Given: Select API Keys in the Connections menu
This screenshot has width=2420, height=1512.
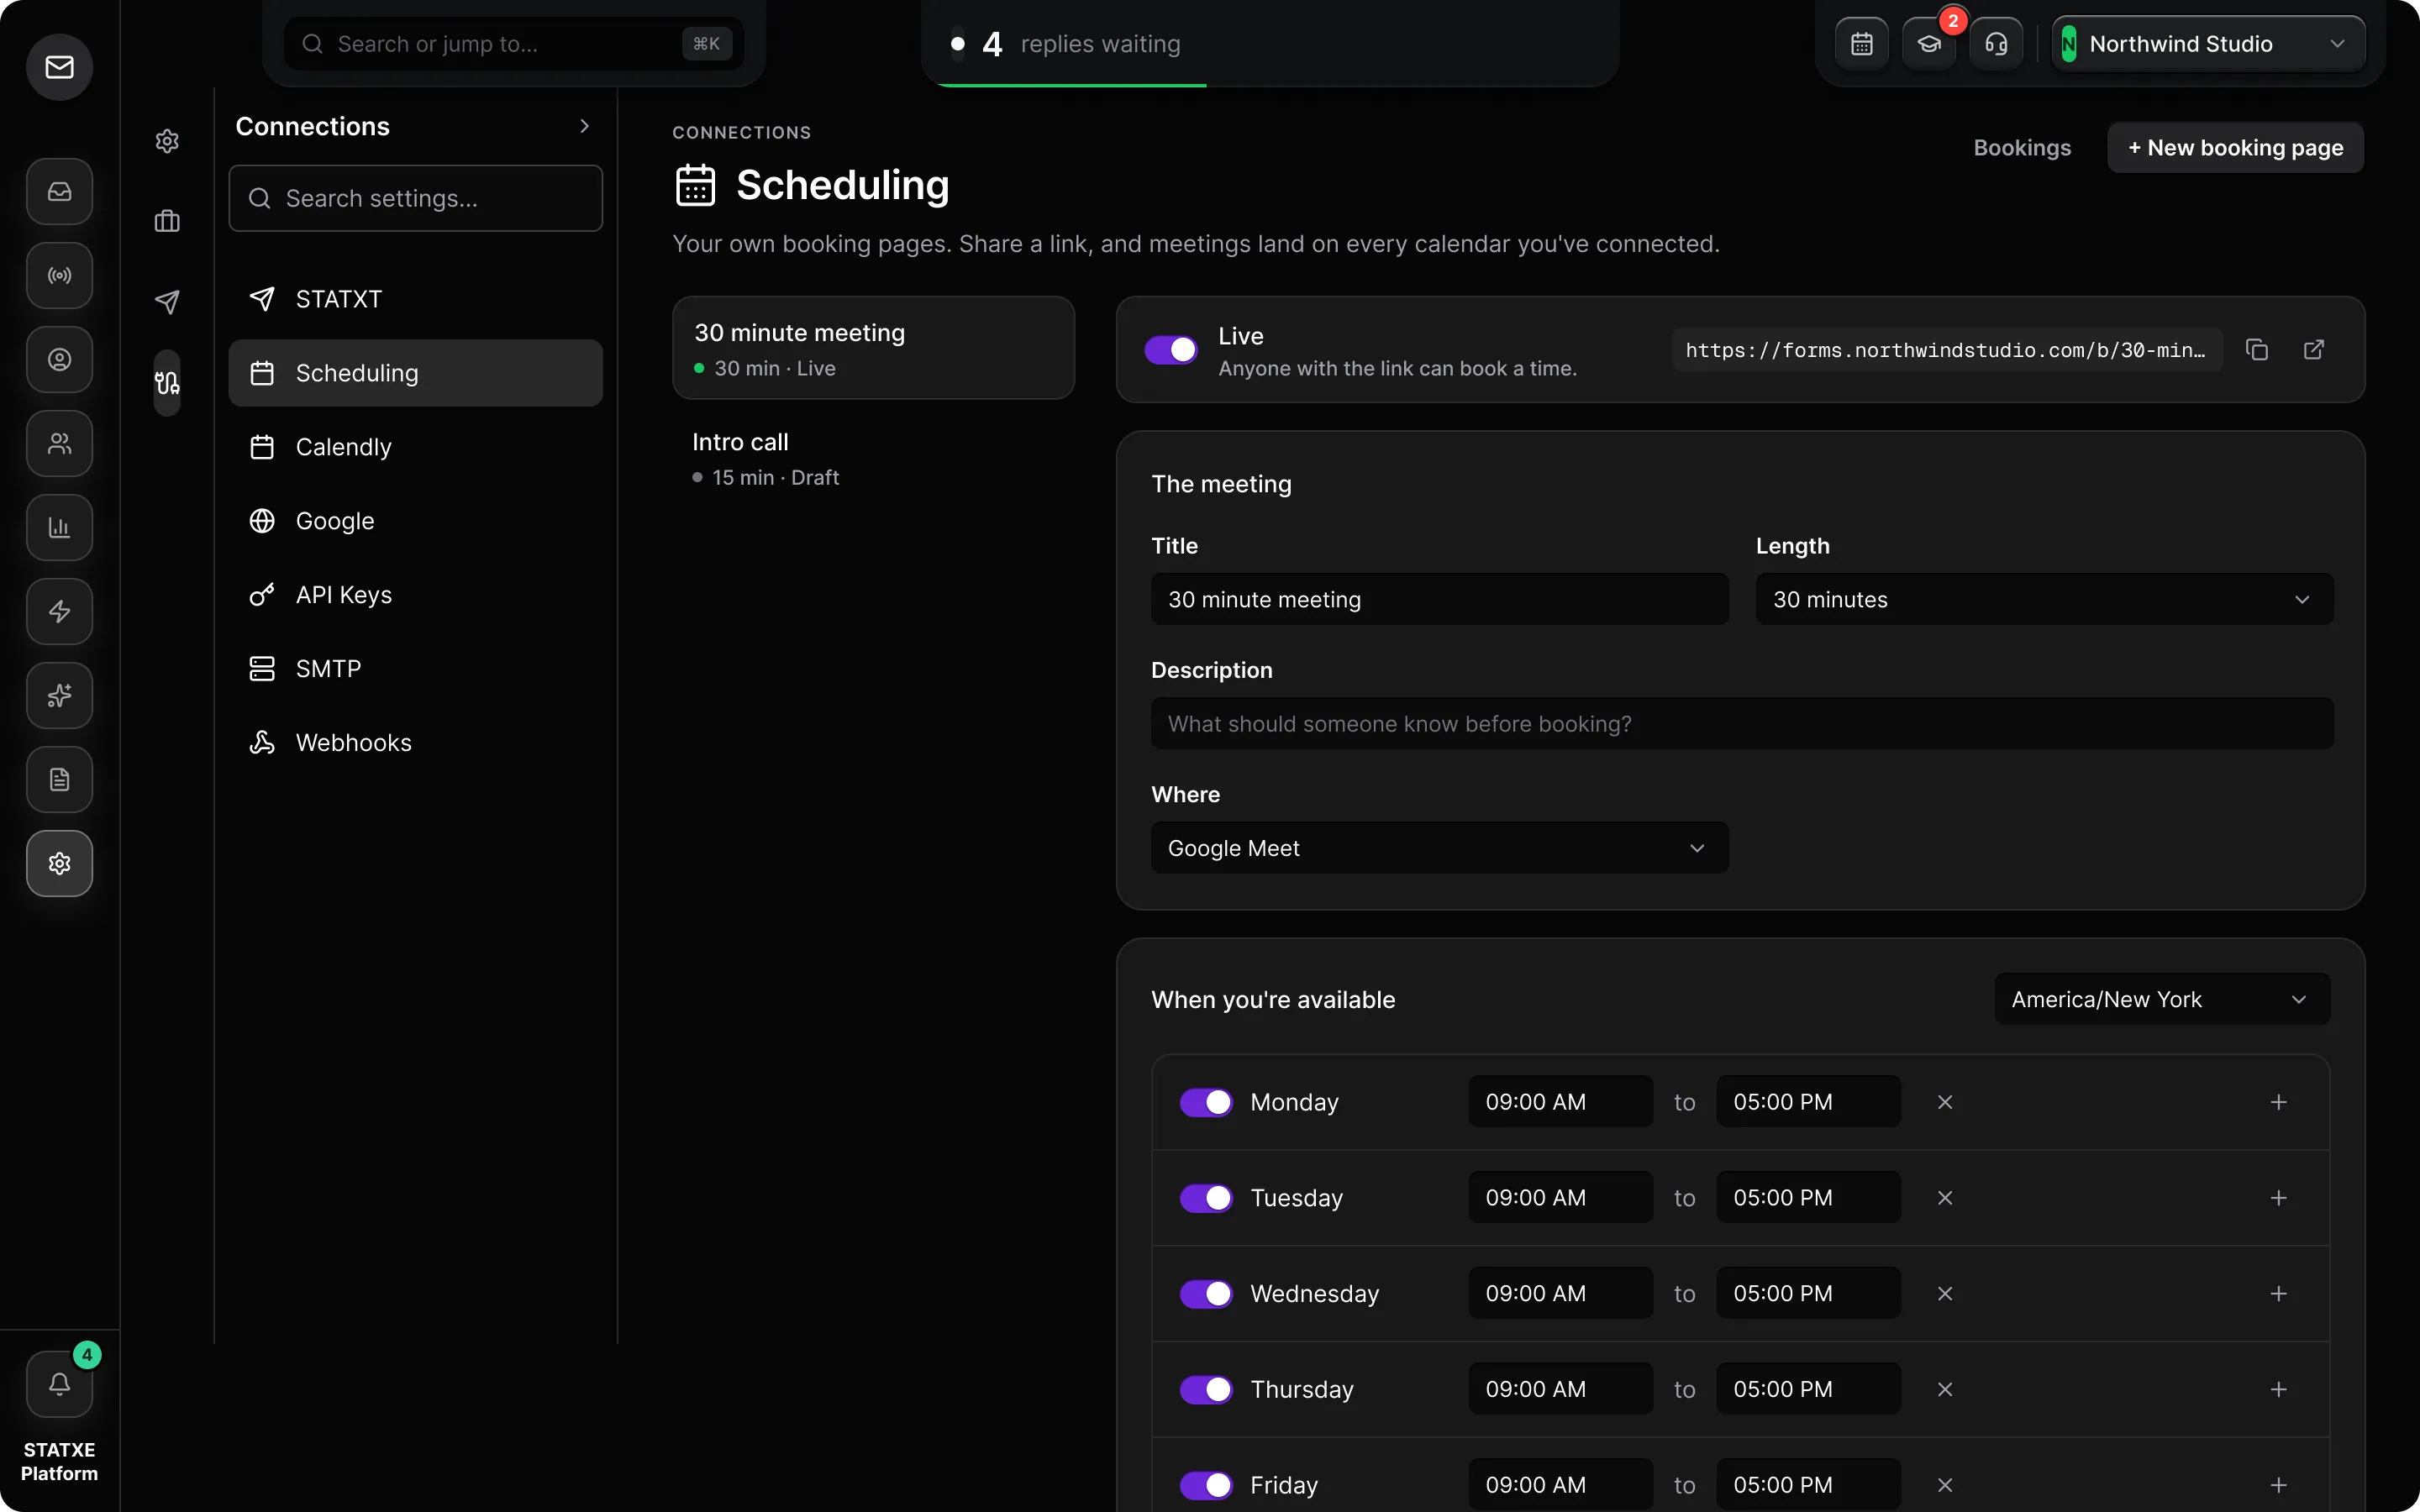Looking at the screenshot, I should pos(415,595).
